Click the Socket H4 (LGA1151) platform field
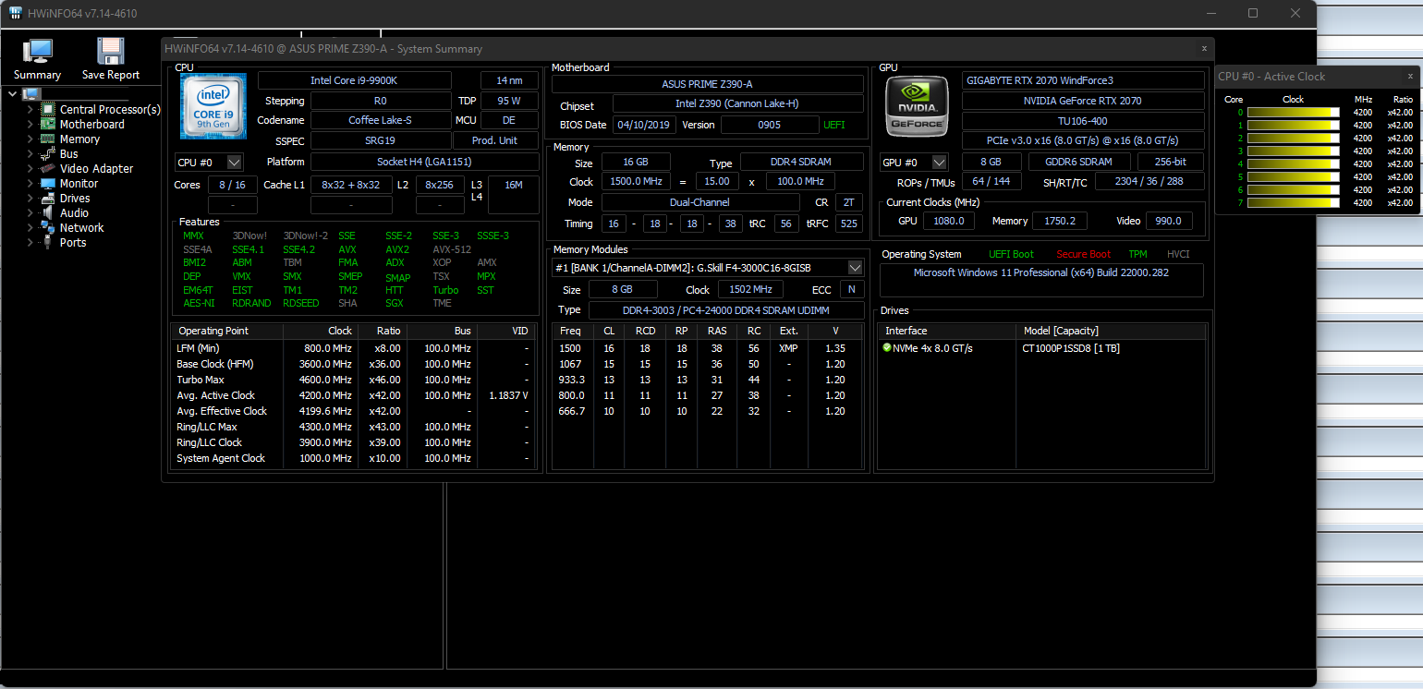This screenshot has width=1423, height=689. [424, 162]
